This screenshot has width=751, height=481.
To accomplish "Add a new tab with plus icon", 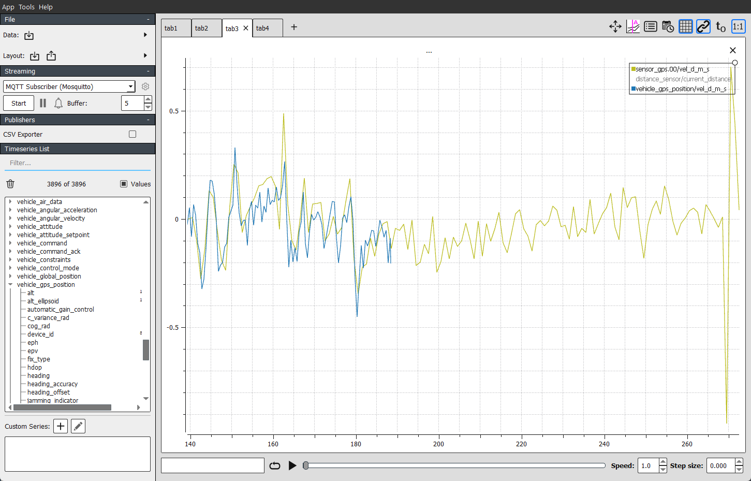I will pyautogui.click(x=294, y=27).
